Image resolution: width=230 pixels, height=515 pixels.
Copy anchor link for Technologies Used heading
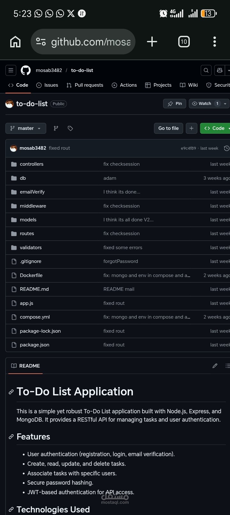coord(11,509)
